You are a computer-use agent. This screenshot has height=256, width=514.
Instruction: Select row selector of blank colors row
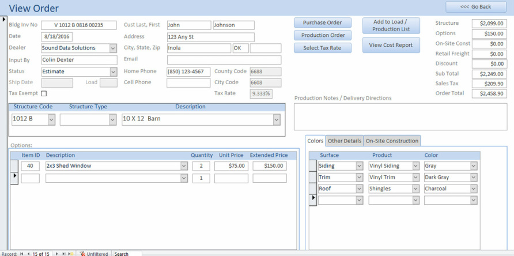coord(313,200)
